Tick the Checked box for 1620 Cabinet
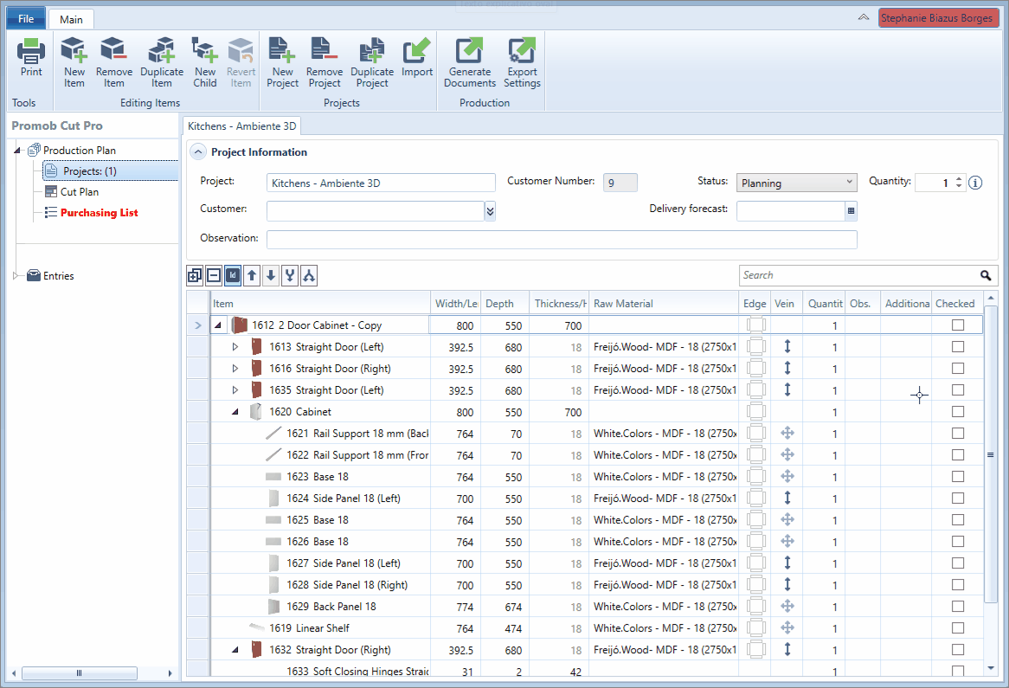The width and height of the screenshot is (1009, 688). pyautogui.click(x=958, y=412)
